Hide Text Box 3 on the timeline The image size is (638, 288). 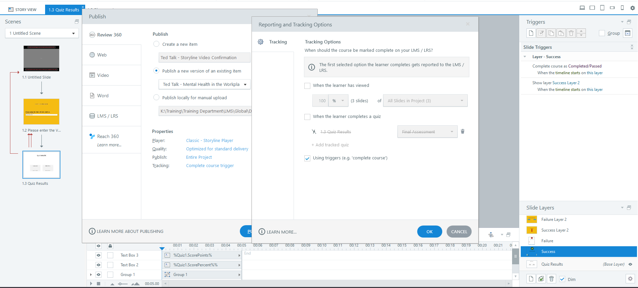click(99, 255)
